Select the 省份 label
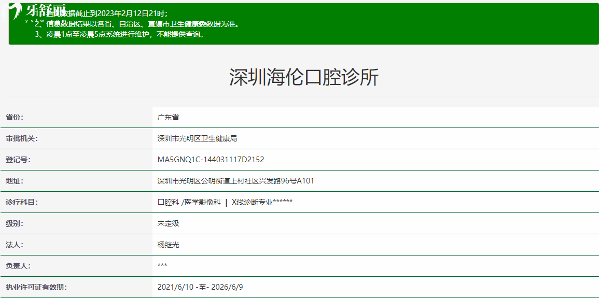 tap(15, 117)
